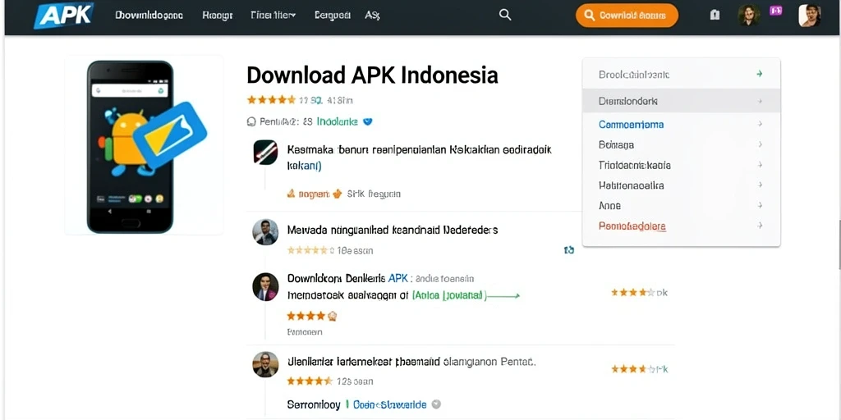The image size is (841, 420).
Task: Open the green "Indolenke" link
Action: pyautogui.click(x=338, y=121)
